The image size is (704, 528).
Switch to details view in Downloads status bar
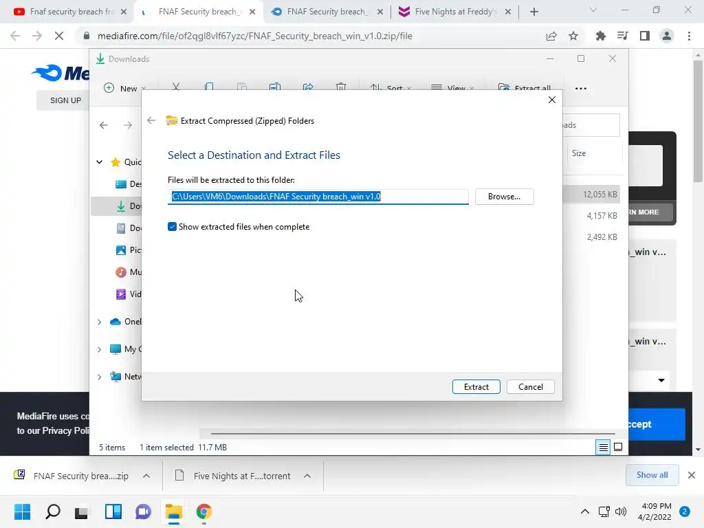coord(603,447)
